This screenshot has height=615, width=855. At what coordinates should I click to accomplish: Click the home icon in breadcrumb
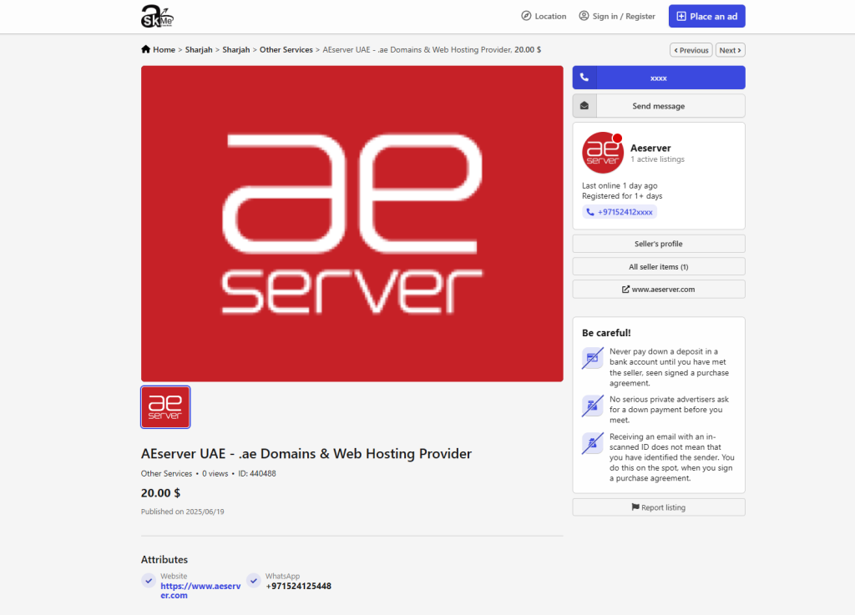coord(145,49)
